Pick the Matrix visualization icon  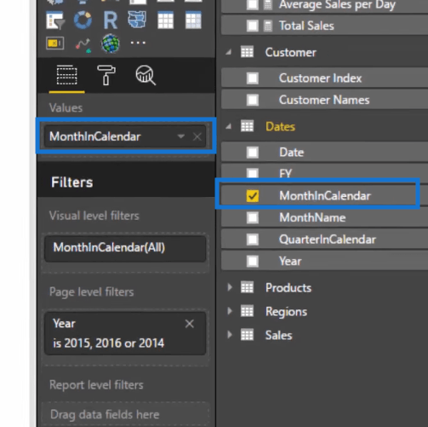pos(193,20)
